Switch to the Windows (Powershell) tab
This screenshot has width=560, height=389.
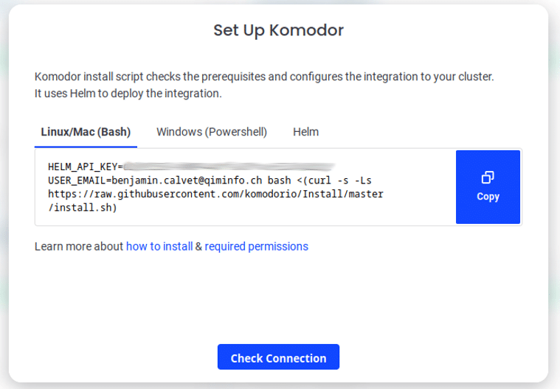tap(212, 132)
